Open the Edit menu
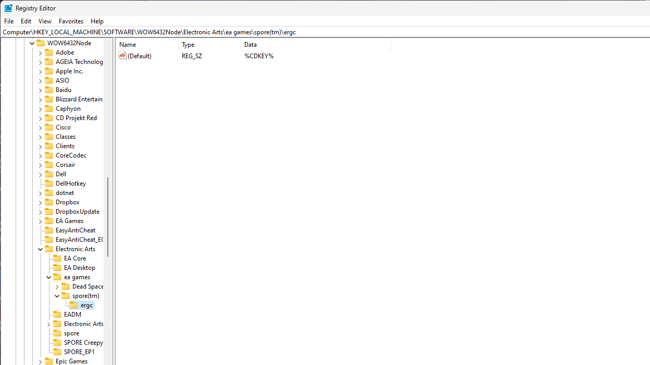Screen dimensions: 650x365 point(26,21)
